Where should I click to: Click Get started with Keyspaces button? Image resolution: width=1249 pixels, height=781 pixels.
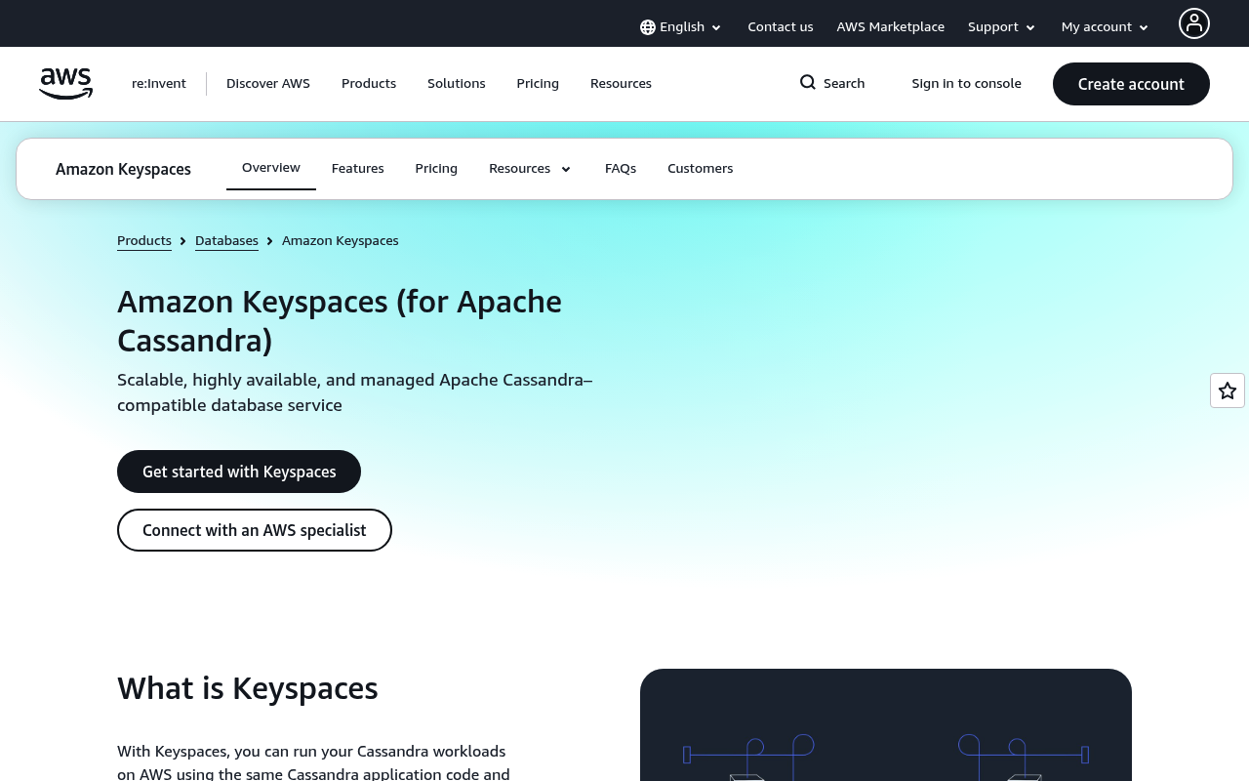click(239, 472)
